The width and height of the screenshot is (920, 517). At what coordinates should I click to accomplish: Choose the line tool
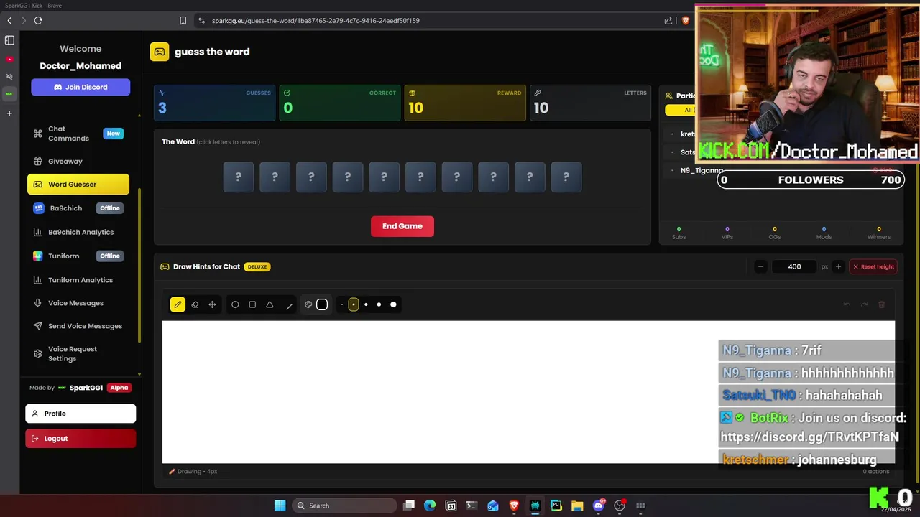tap(289, 305)
